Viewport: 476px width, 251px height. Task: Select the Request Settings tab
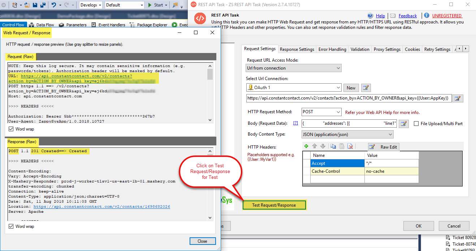pos(260,49)
